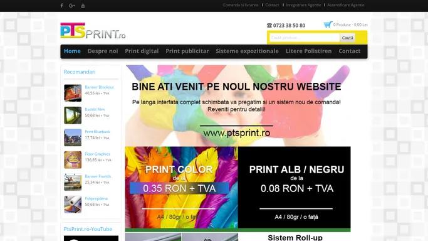Screen dimensions: 428x241
Task: Click the Backlit Film product link
Action: coord(95,109)
